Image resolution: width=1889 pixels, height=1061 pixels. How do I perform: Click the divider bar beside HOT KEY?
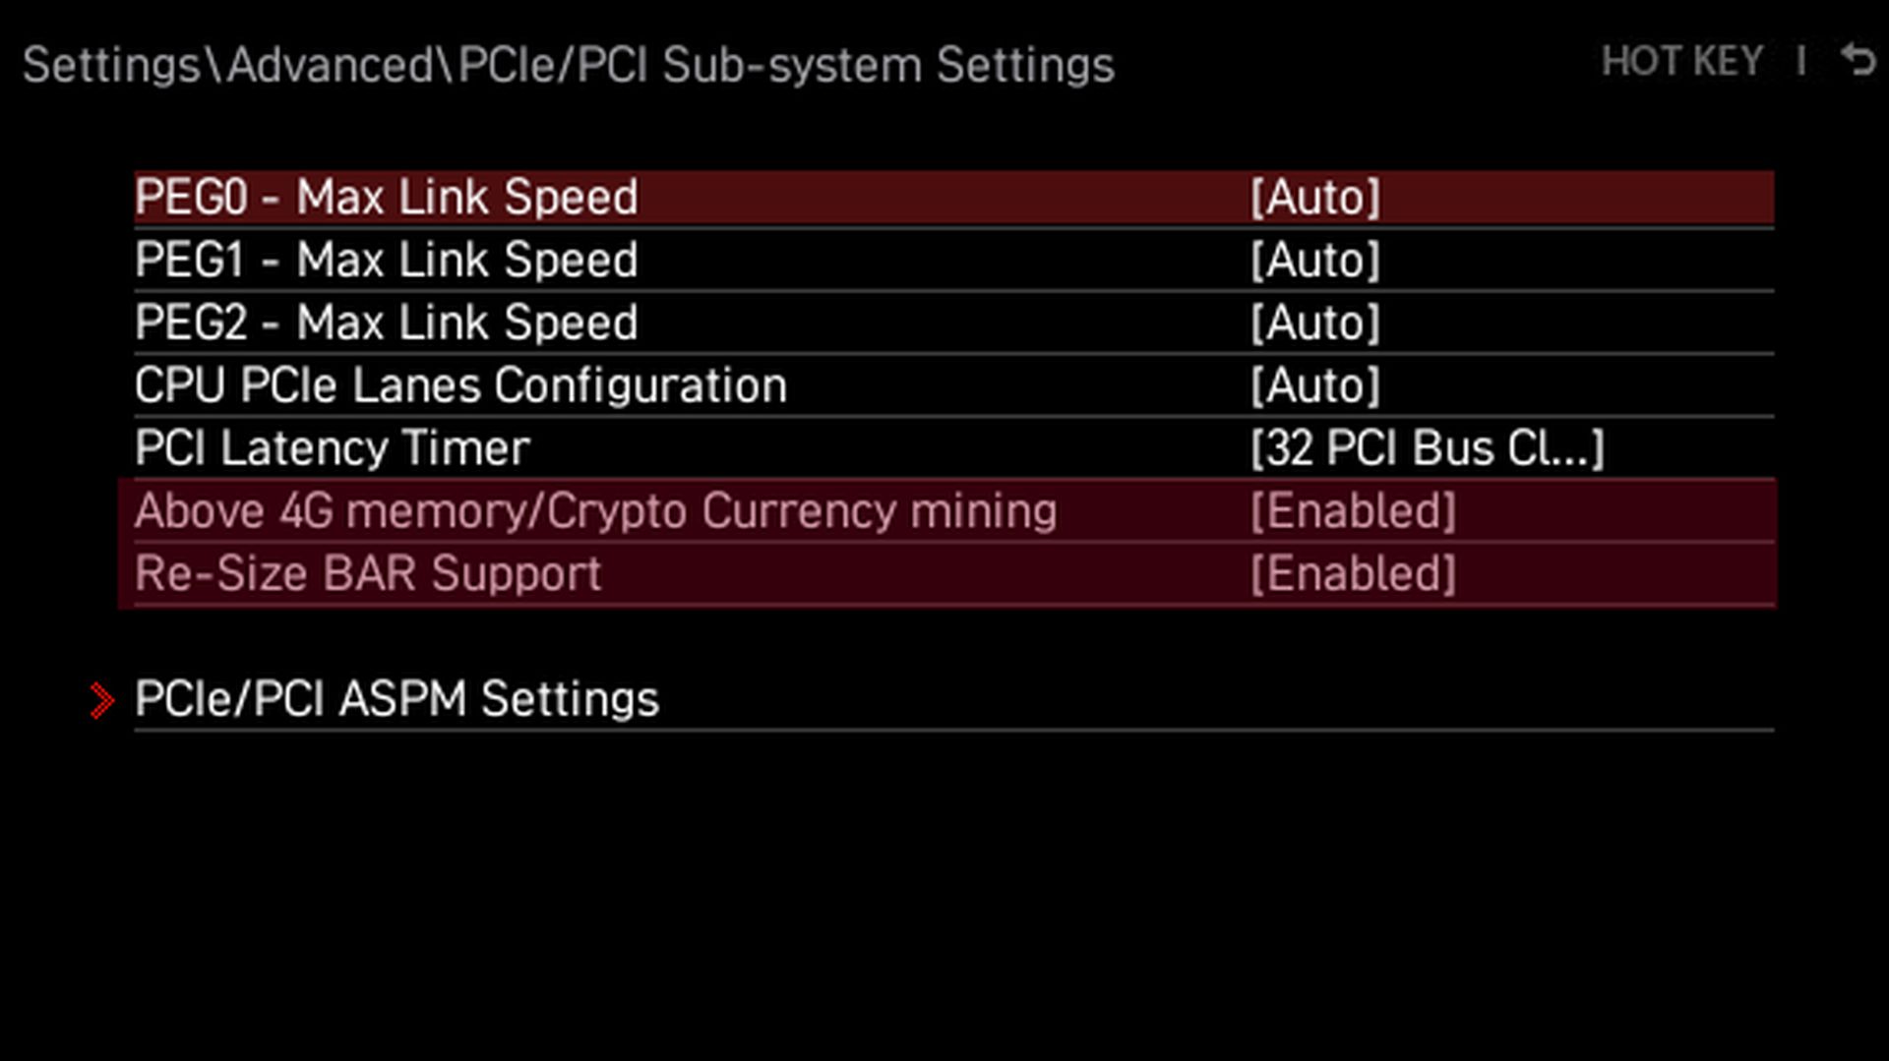tap(1801, 61)
